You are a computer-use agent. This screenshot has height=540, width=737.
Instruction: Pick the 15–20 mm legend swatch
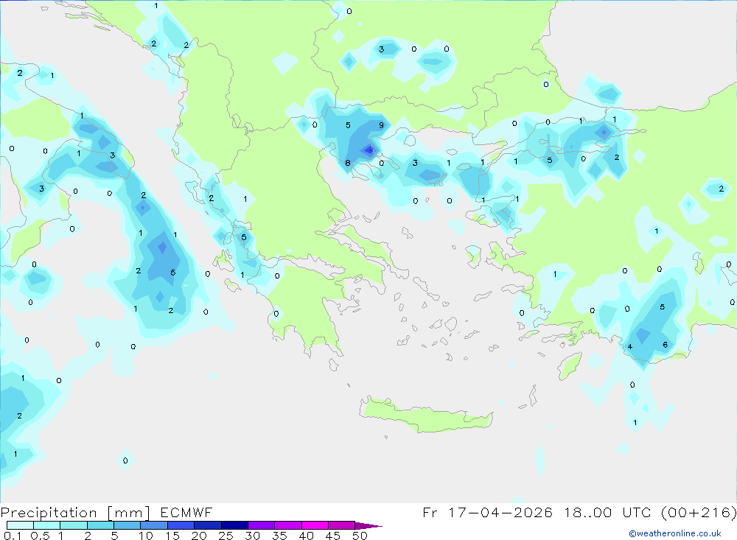click(x=181, y=525)
